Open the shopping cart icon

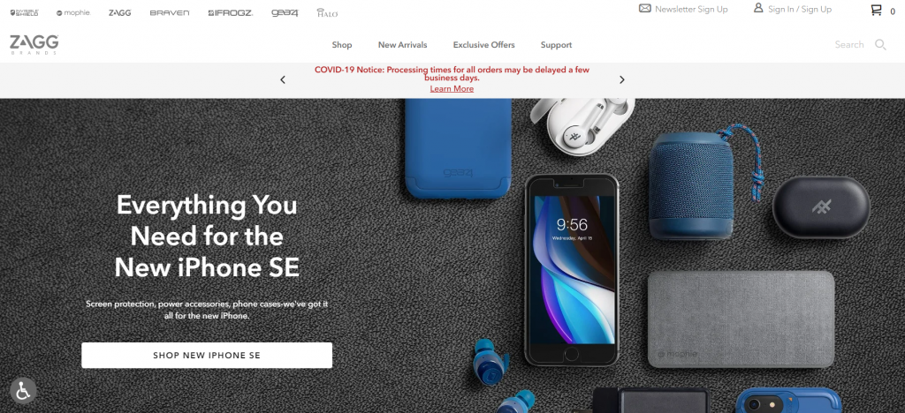[876, 10]
